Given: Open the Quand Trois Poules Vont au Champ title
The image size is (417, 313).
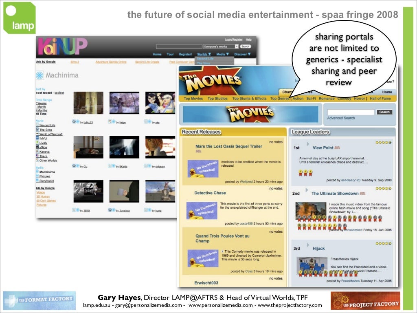Looking at the screenshot, I should point(222,238).
